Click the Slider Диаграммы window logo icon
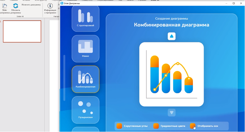The width and height of the screenshot is (245, 132). tap(62, 3)
